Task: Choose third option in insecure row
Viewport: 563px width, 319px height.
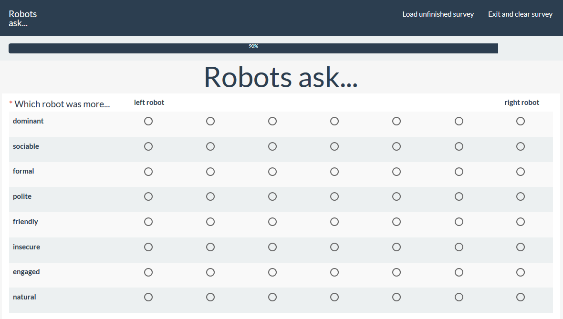Action: tap(272, 247)
